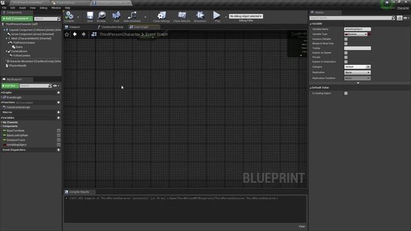Click the Tooltip input field
Viewport: 411px width, 231px height.
coord(357,48)
